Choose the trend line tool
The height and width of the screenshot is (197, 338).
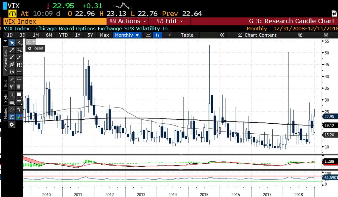click(x=12, y=50)
